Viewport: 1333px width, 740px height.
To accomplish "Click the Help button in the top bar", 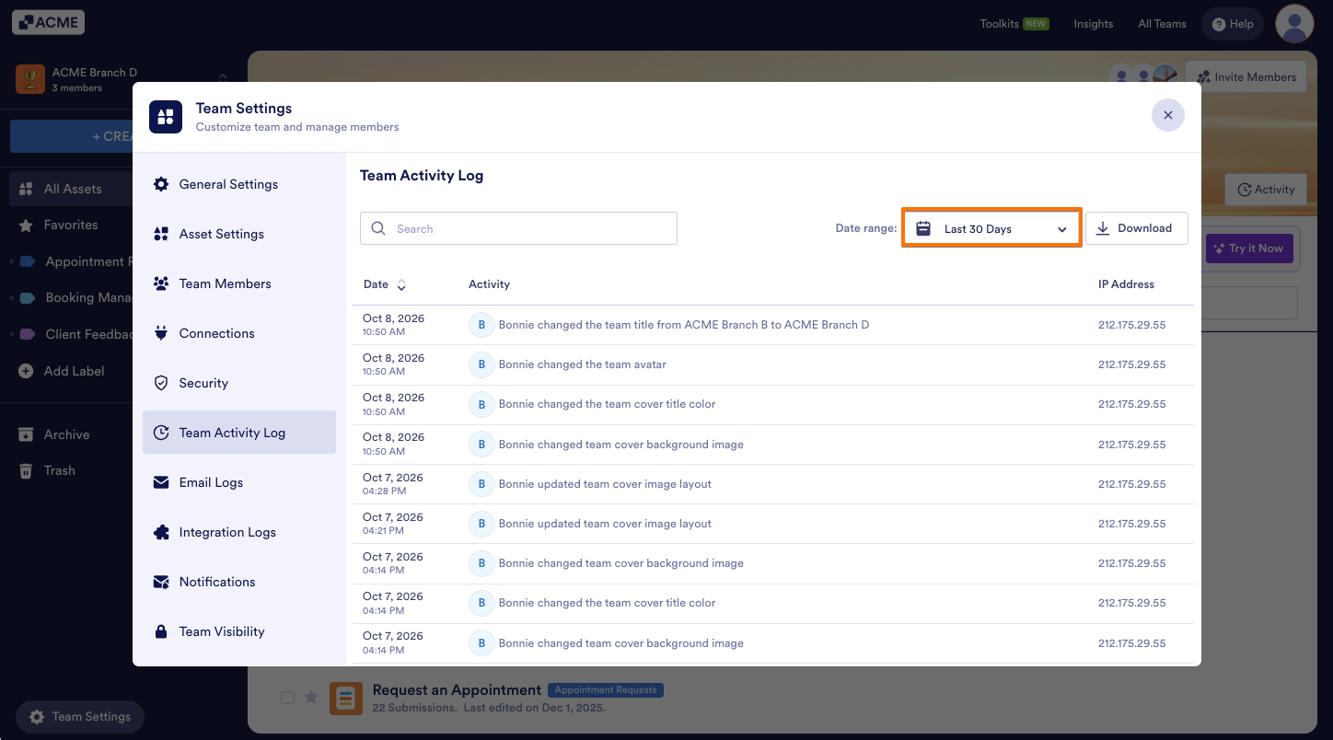I will point(1233,24).
